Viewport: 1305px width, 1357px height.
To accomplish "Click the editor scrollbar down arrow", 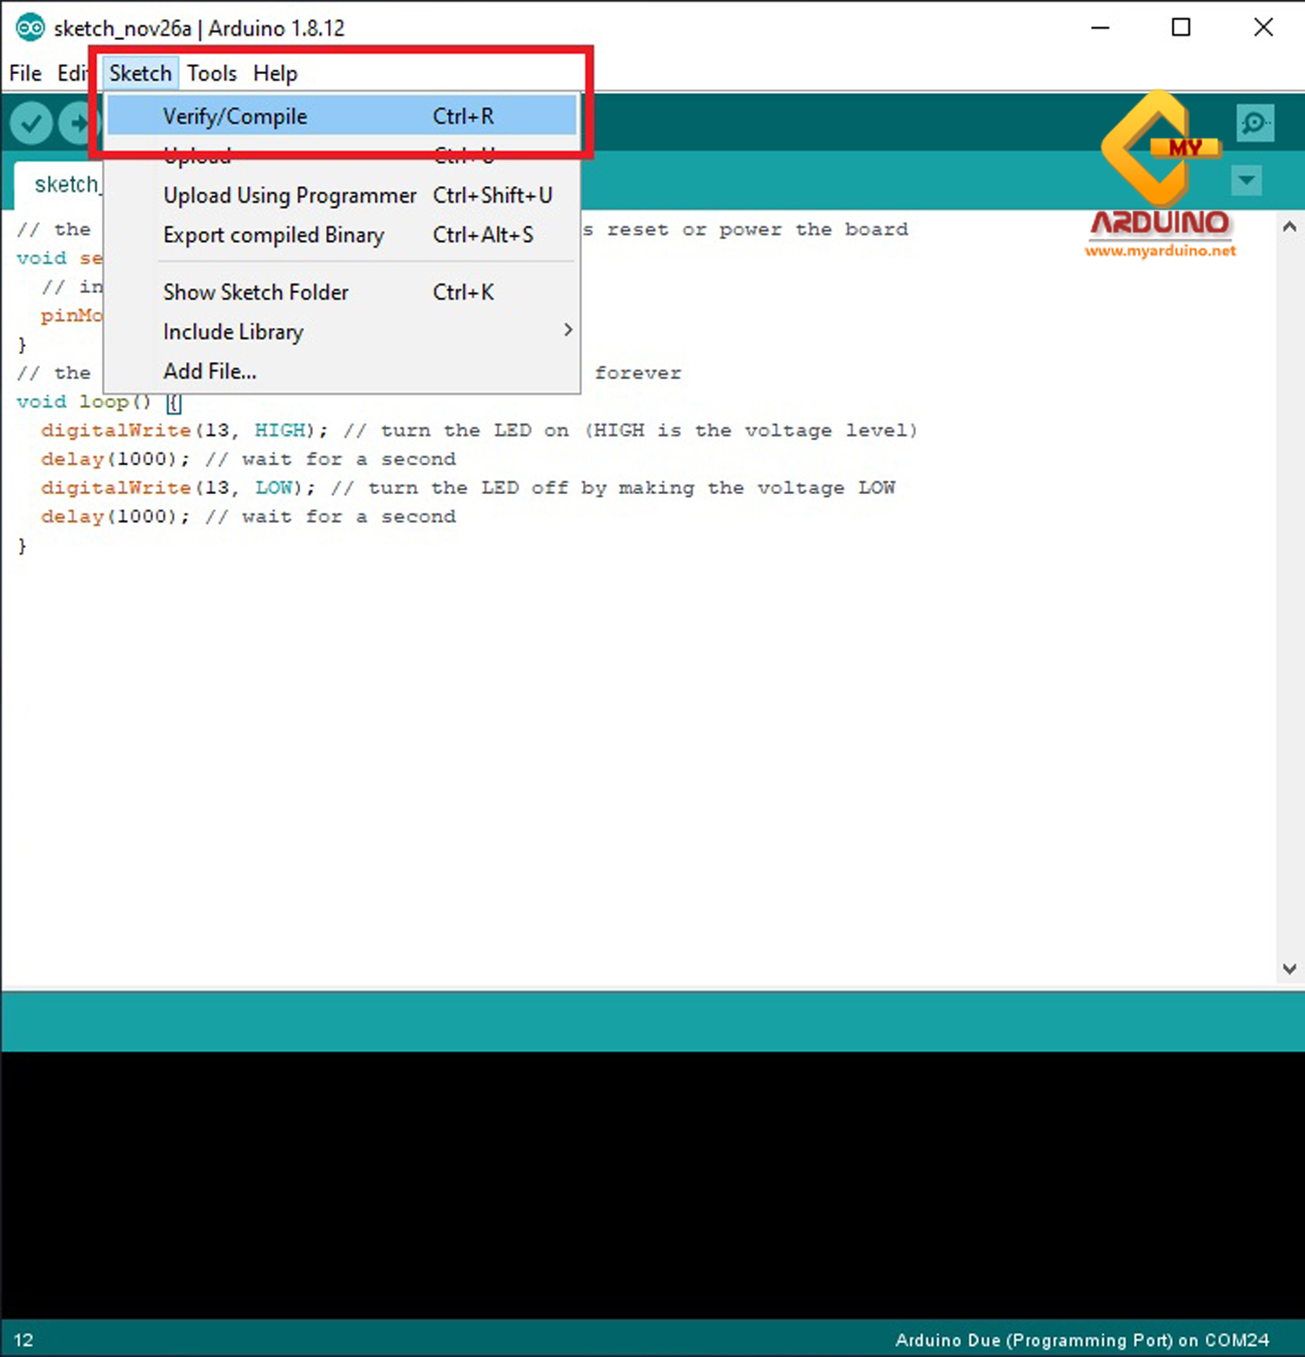I will [x=1289, y=968].
